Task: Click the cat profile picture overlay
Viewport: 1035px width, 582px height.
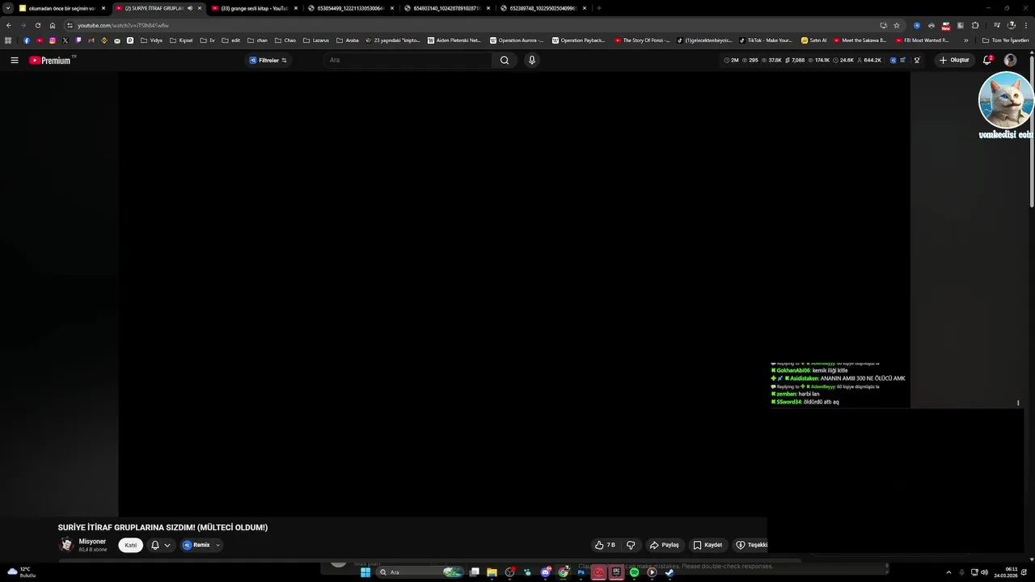Action: [x=1006, y=99]
